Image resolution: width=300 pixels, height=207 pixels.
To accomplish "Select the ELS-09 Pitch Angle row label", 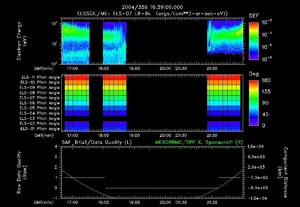I will coord(40,88).
